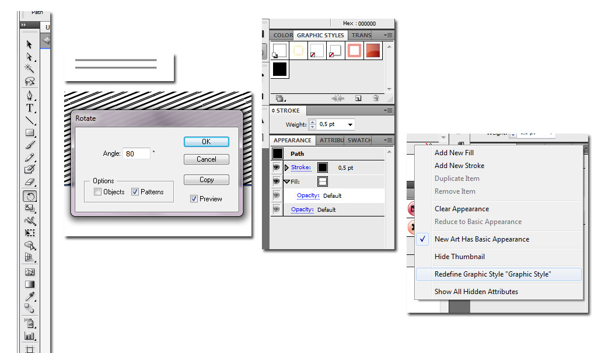Open the stroke Weight dropdown arrow

[x=350, y=125]
